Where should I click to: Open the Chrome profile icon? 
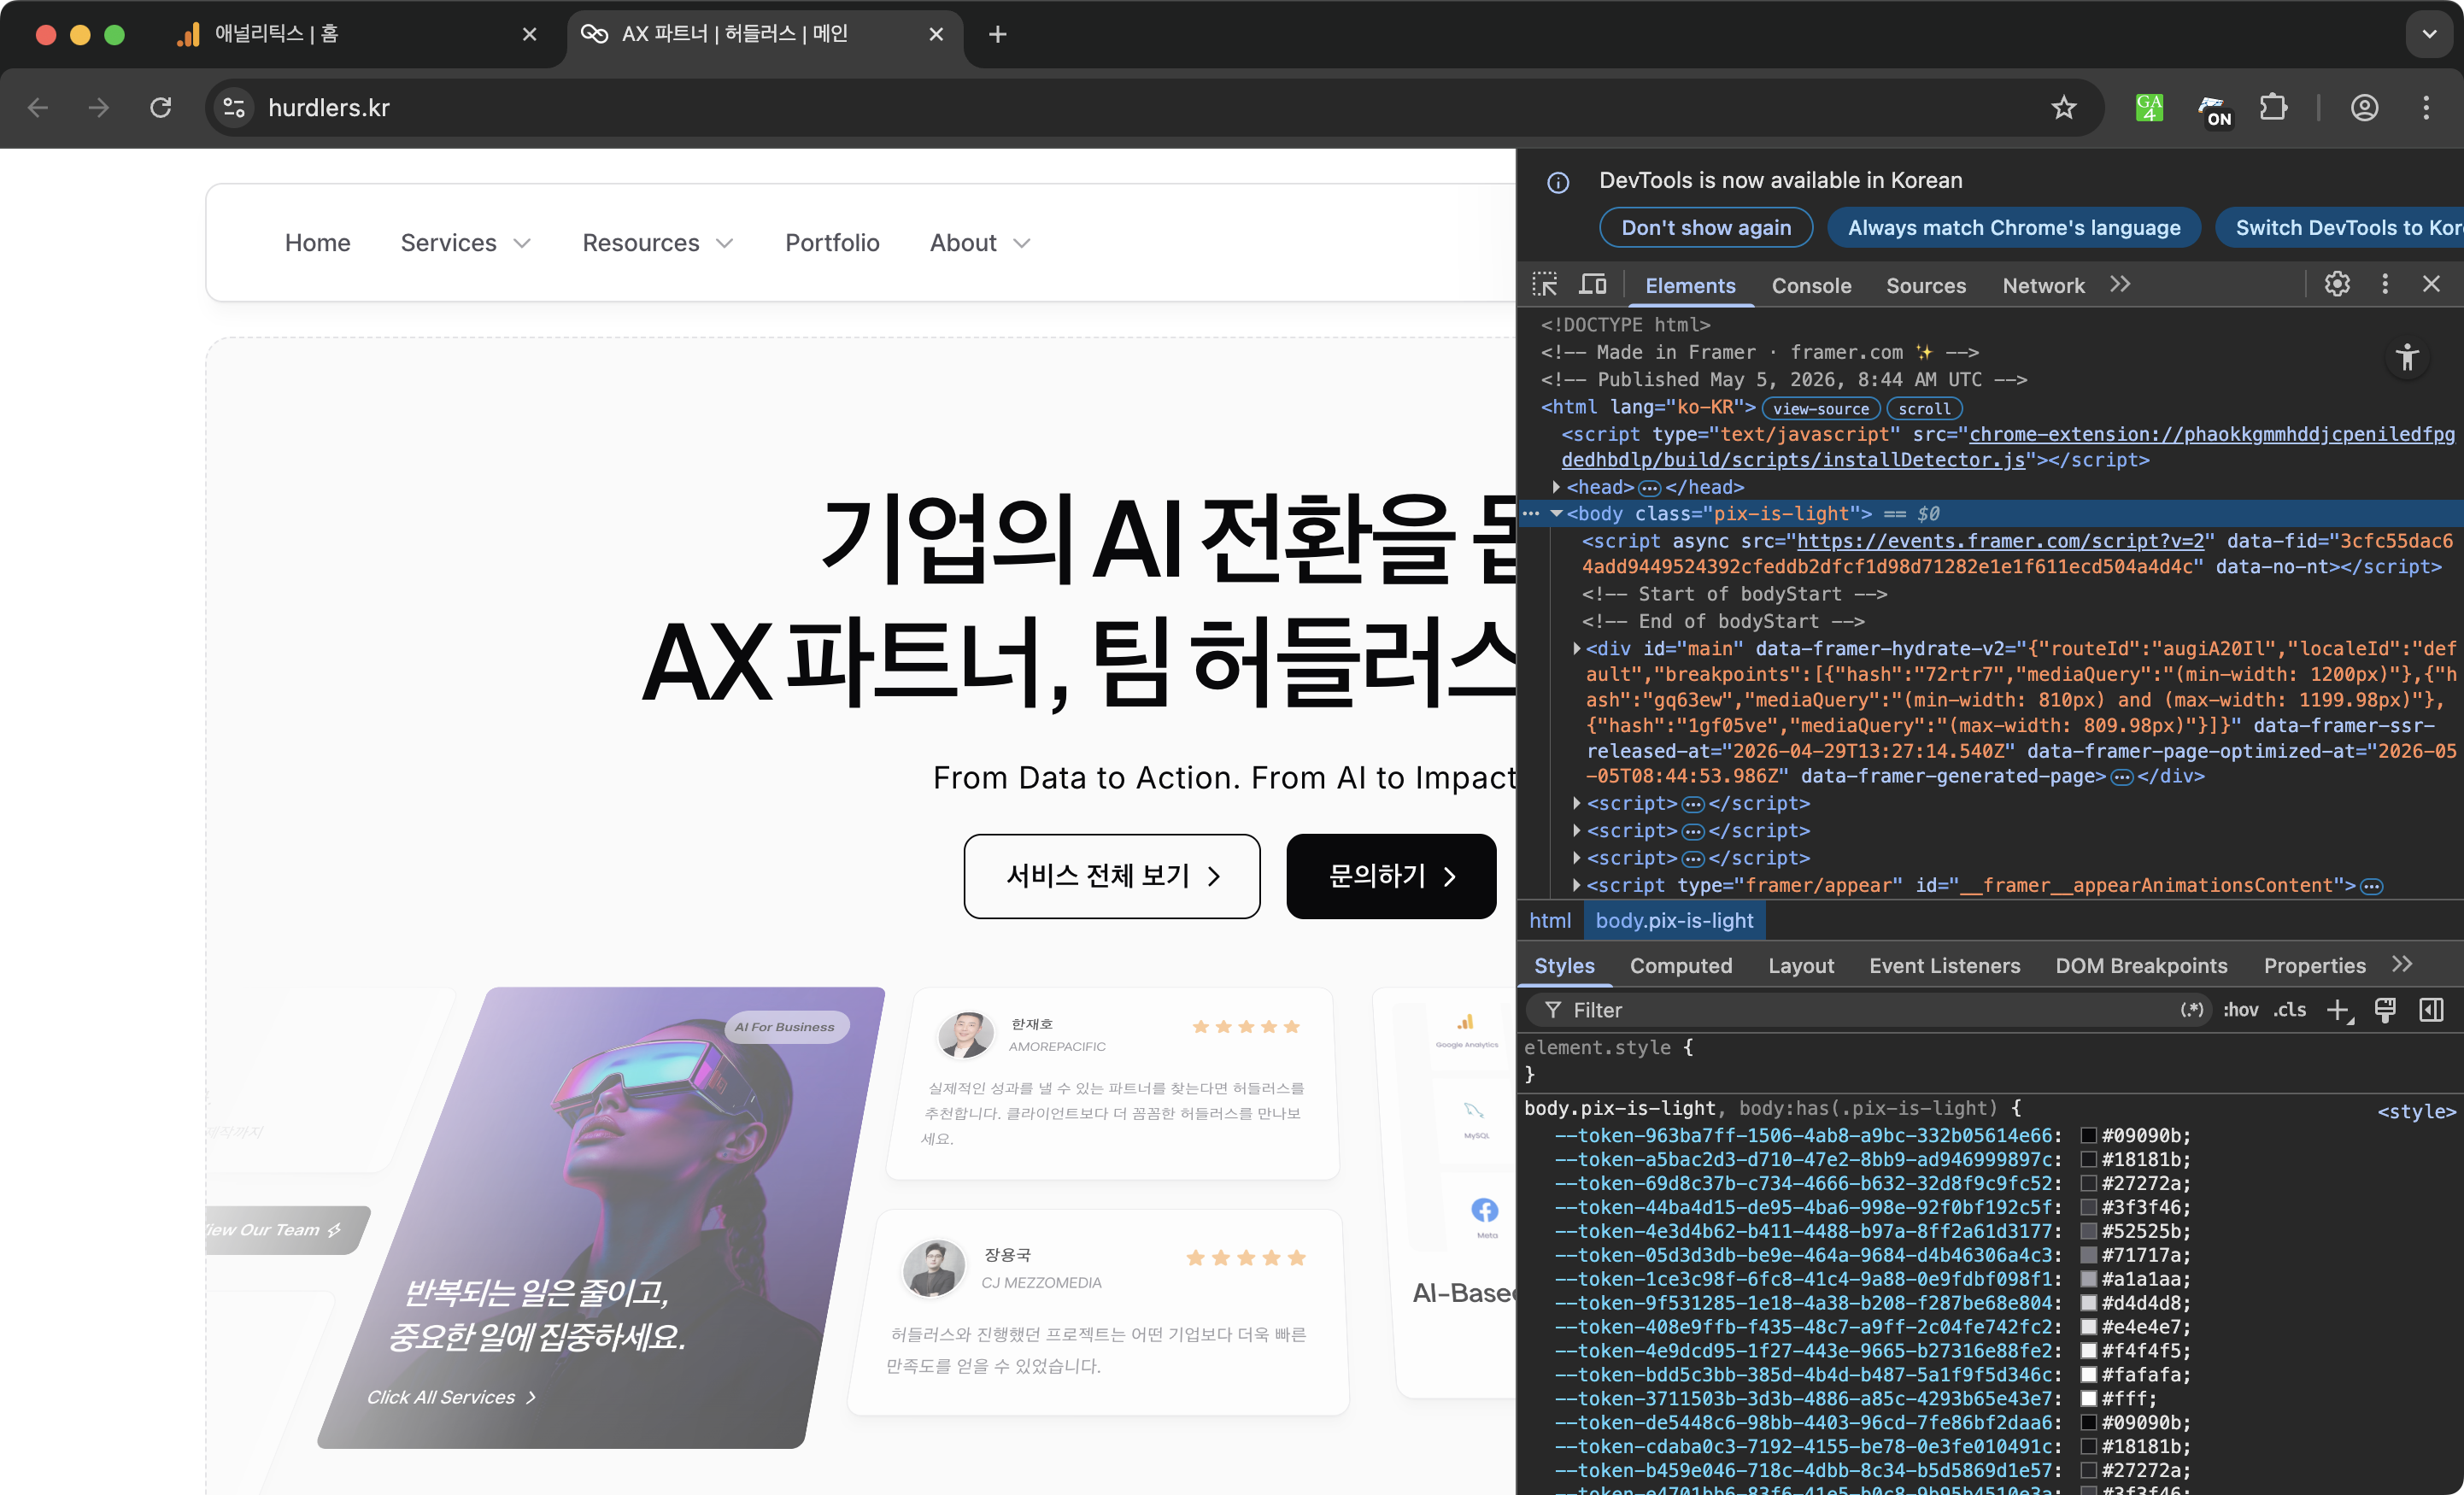pyautogui.click(x=2365, y=108)
